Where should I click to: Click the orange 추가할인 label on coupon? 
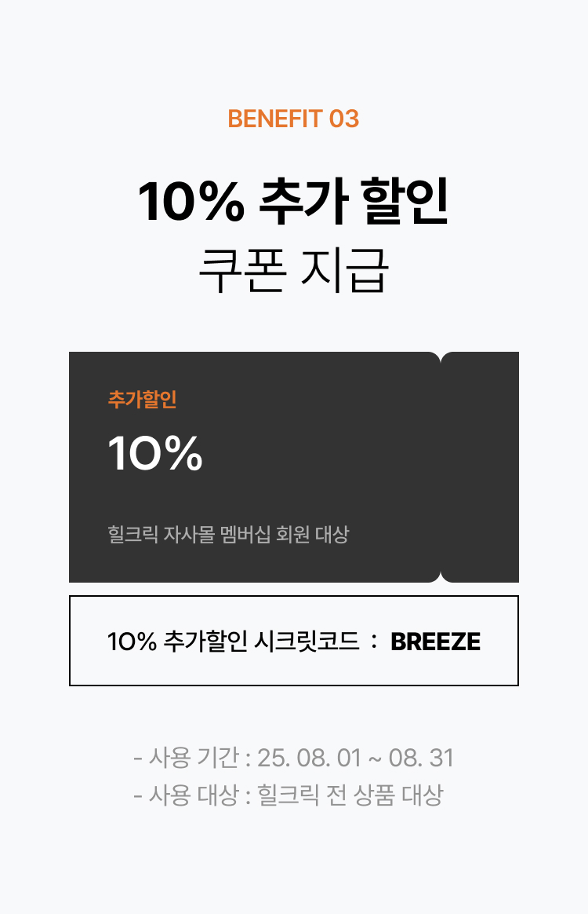coord(142,400)
